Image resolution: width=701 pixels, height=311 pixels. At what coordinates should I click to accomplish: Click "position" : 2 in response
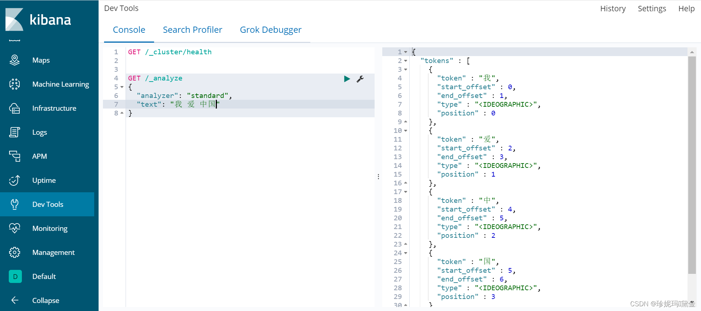coord(466,236)
